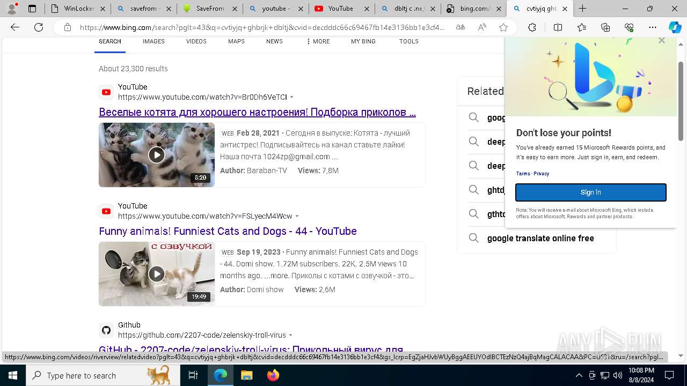Open the taskbar clock 10:08 PM
This screenshot has height=386, width=687.
point(641,375)
